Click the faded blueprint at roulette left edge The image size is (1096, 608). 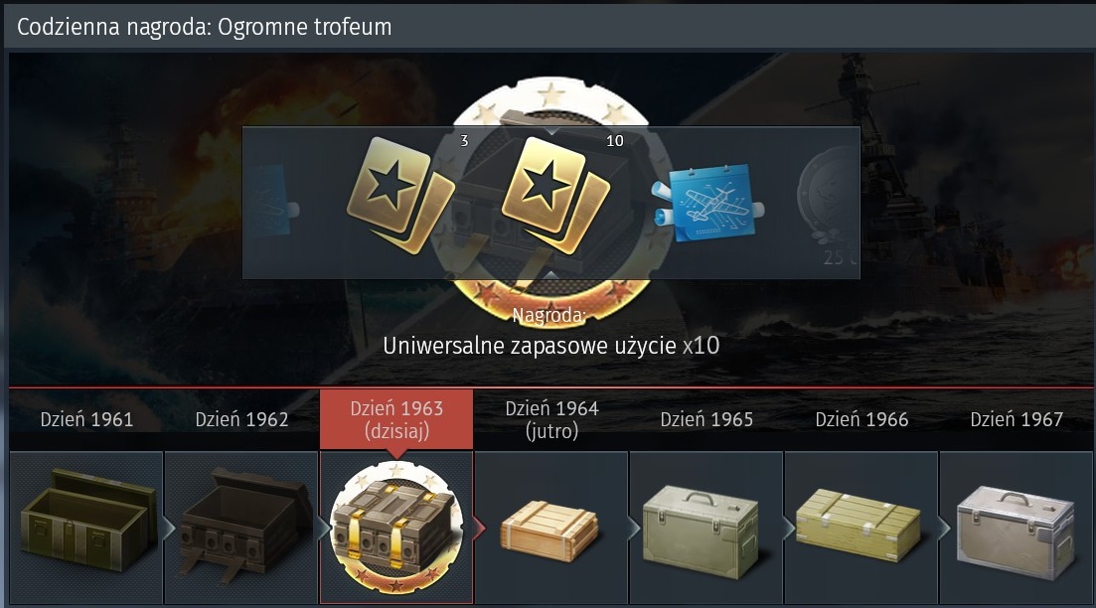271,201
